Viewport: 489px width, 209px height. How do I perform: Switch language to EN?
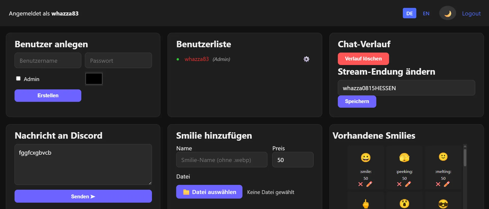point(426,13)
